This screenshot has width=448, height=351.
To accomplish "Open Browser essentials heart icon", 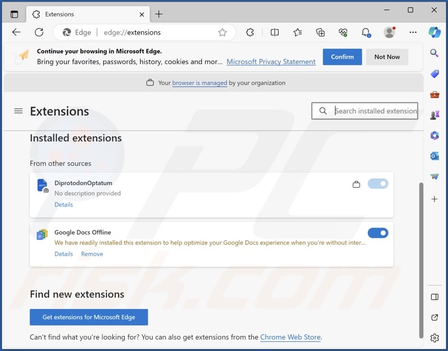I will click(x=343, y=32).
